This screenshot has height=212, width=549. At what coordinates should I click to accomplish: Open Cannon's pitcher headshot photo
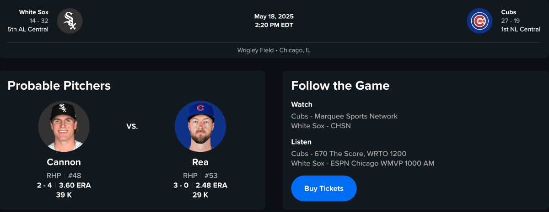(x=64, y=126)
